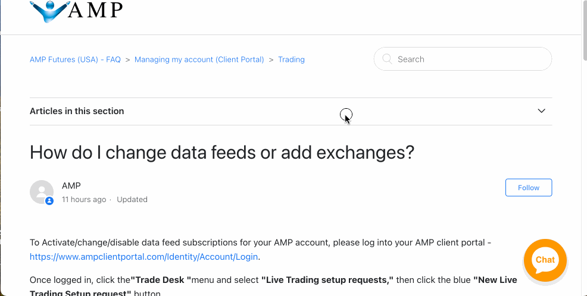Follow this article with Follow button

pos(529,188)
